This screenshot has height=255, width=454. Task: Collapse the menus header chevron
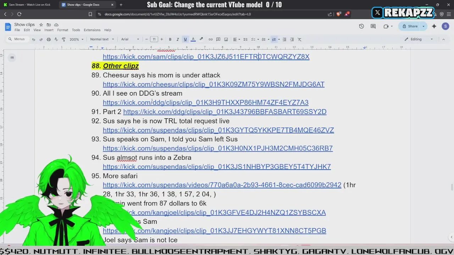coord(443,39)
